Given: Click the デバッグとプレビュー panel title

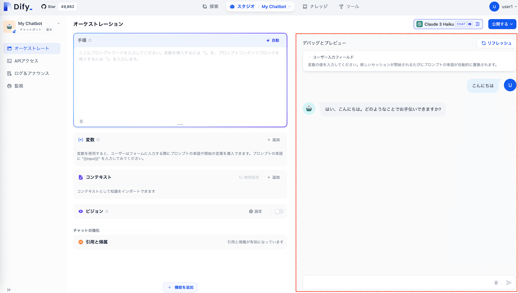Looking at the screenshot, I should click(x=324, y=43).
